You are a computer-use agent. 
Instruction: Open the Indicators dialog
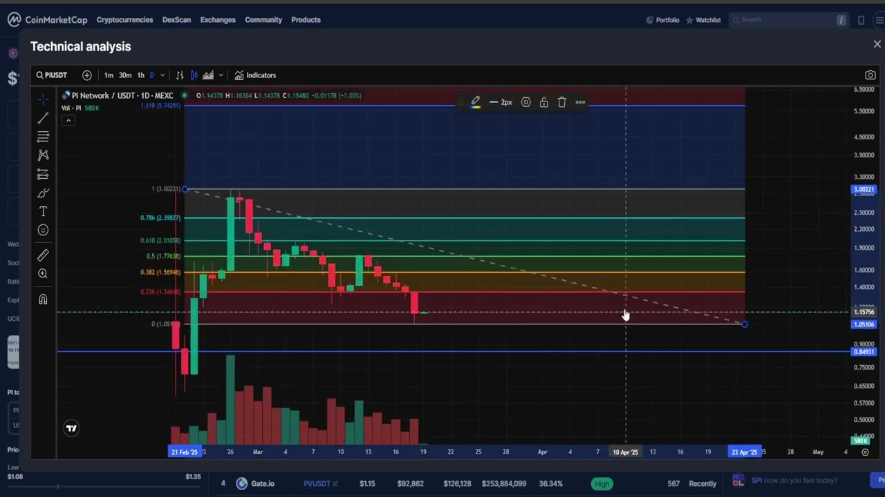(255, 75)
